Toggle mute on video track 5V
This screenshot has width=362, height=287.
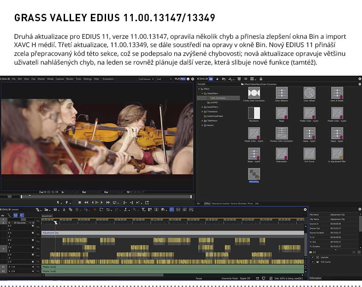tap(33, 233)
